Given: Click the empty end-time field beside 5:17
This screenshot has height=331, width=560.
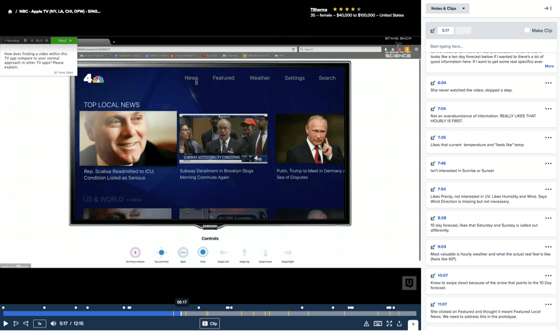Looking at the screenshot, I should (x=463, y=31).
